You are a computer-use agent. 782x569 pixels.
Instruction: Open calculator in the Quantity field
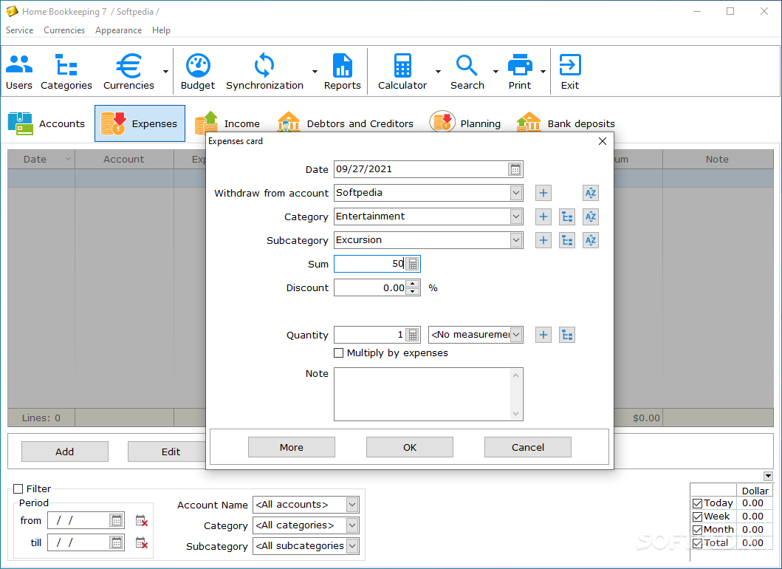[413, 335]
